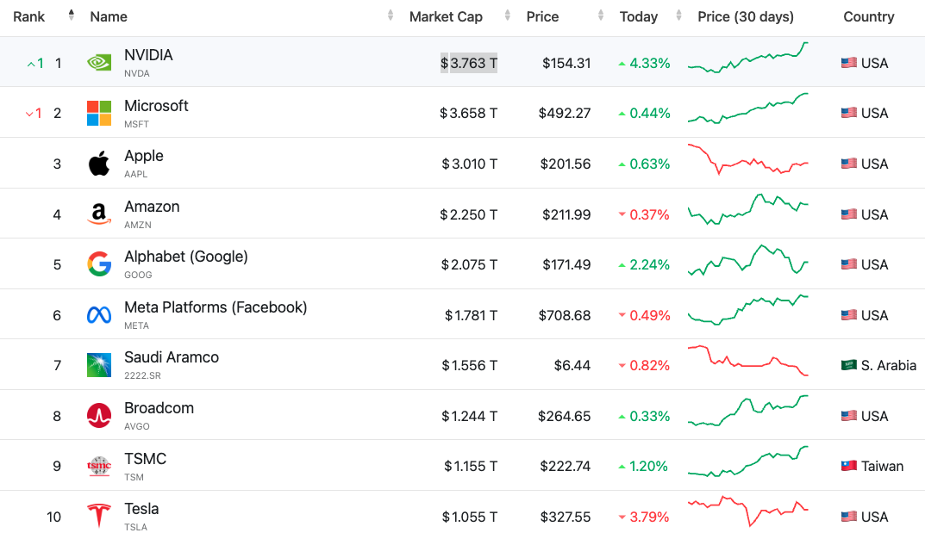Screen dimensions: 925x539
Task: Sort by Price column arrows
Action: click(x=601, y=15)
